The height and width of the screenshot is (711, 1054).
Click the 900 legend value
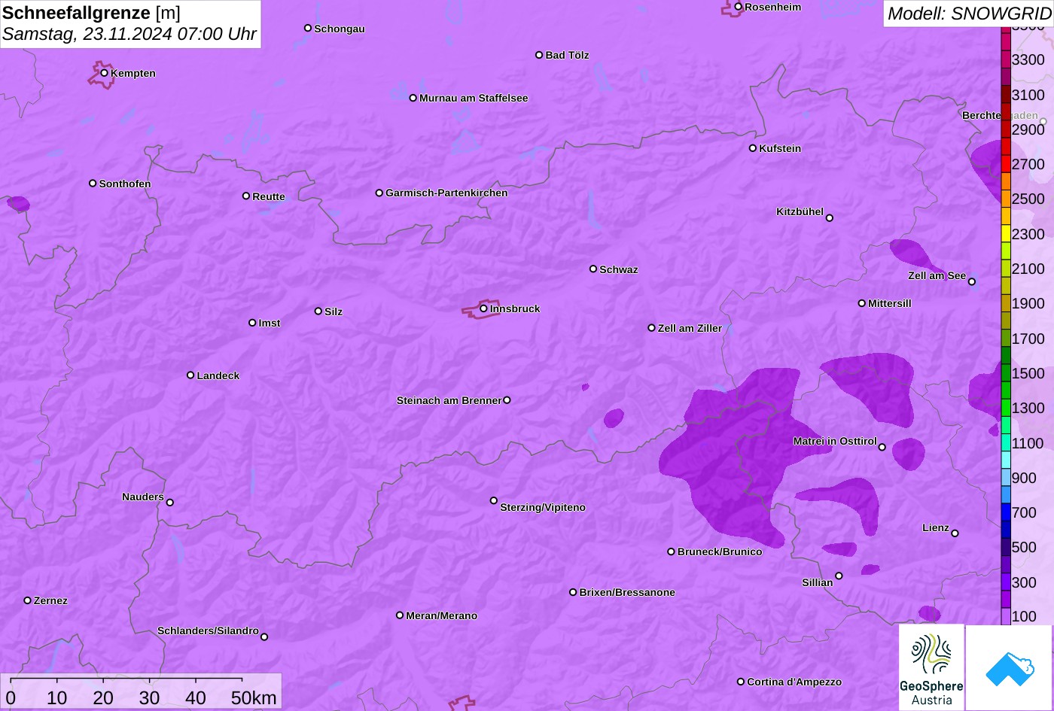[1024, 478]
